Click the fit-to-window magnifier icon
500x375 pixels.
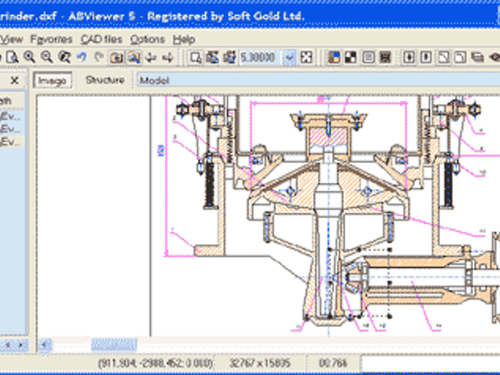[x=64, y=57]
